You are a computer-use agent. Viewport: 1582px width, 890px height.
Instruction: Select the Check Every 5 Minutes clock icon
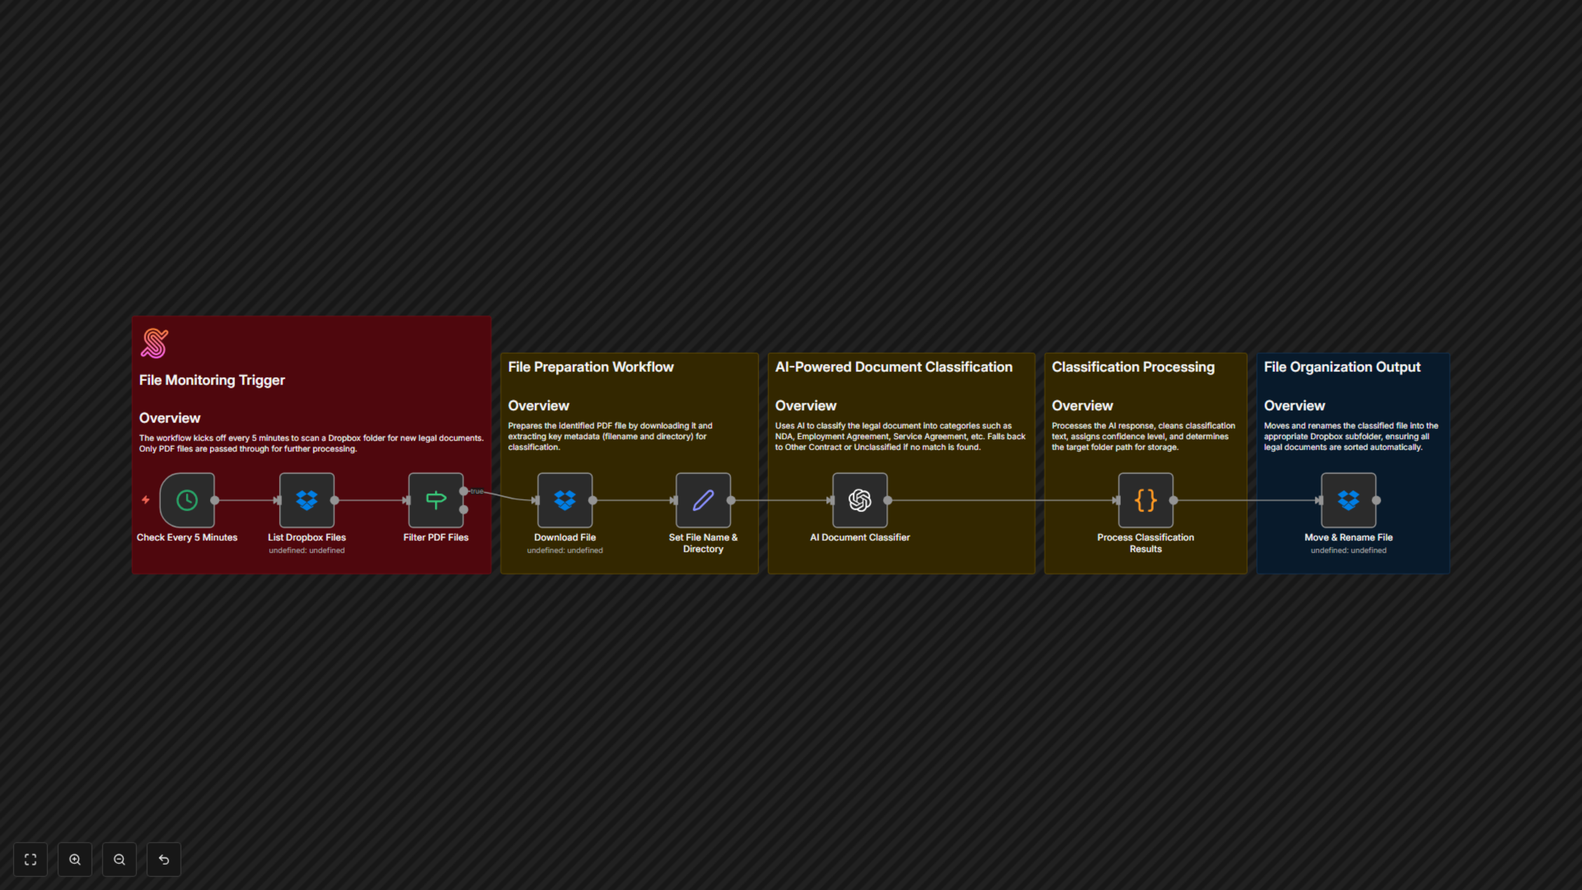coord(186,499)
